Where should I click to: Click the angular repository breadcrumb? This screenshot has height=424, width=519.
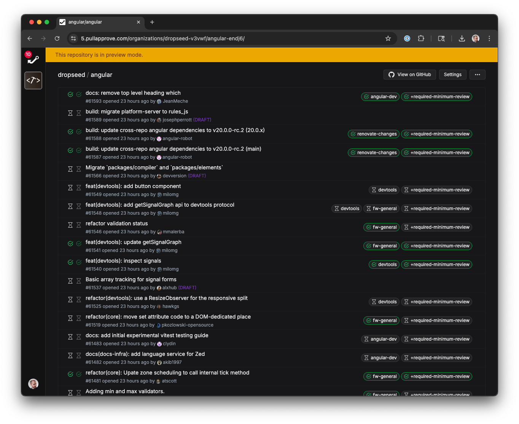pos(101,75)
